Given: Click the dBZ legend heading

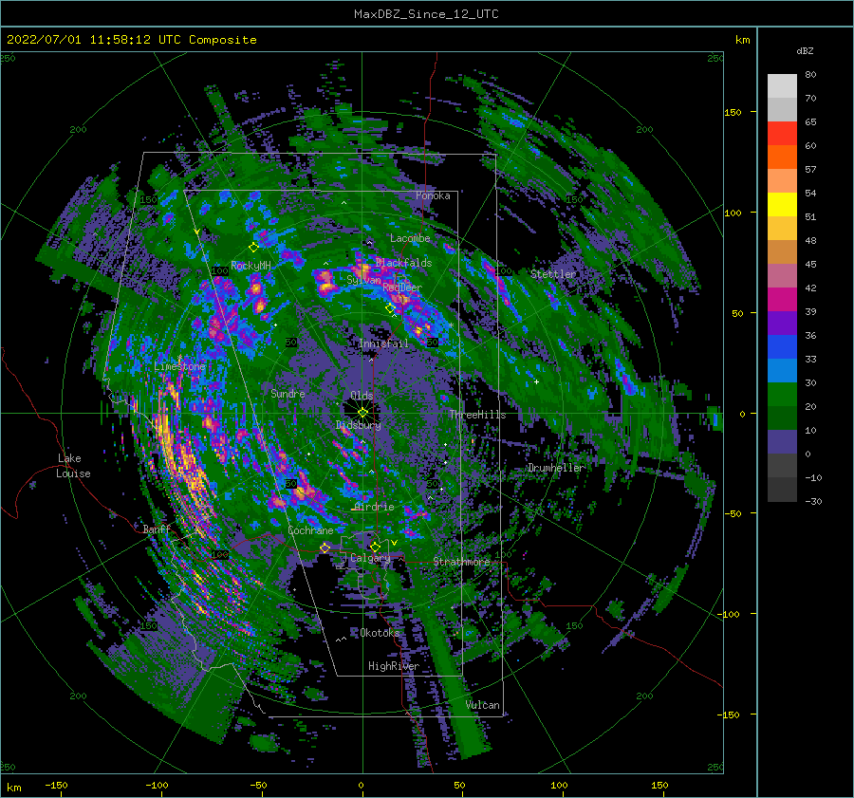Looking at the screenshot, I should (x=805, y=50).
